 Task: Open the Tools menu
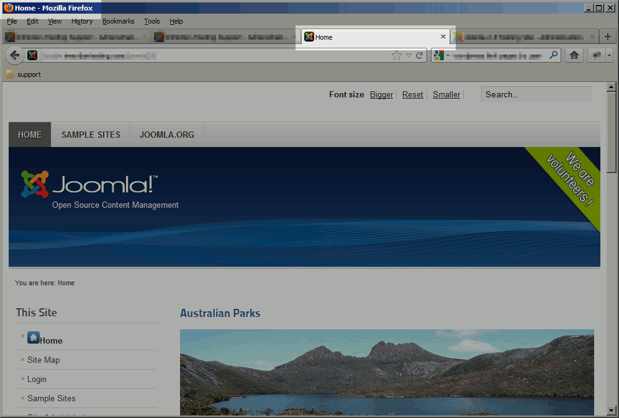(151, 21)
